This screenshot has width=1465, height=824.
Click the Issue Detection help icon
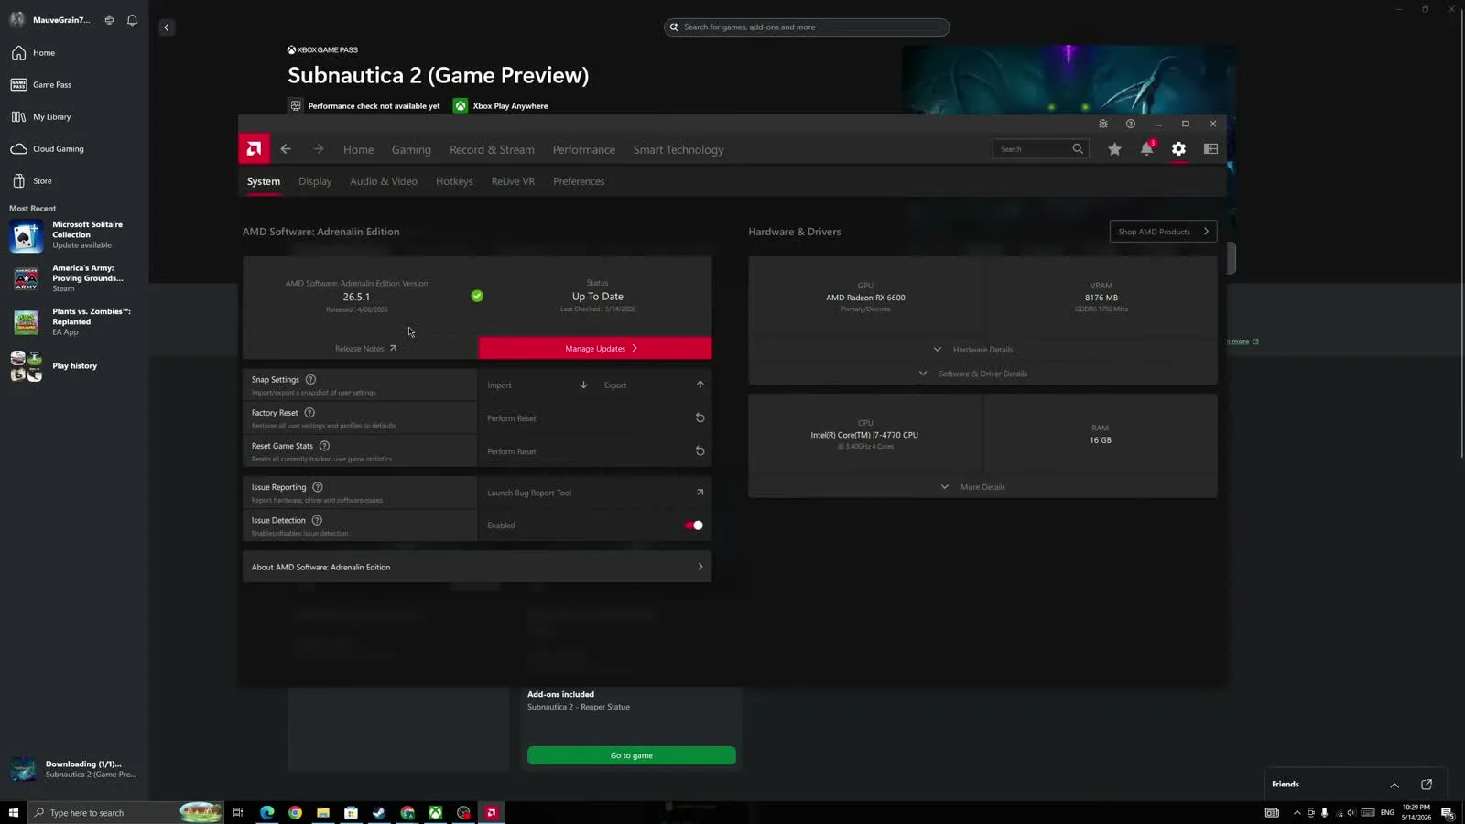[x=317, y=520]
